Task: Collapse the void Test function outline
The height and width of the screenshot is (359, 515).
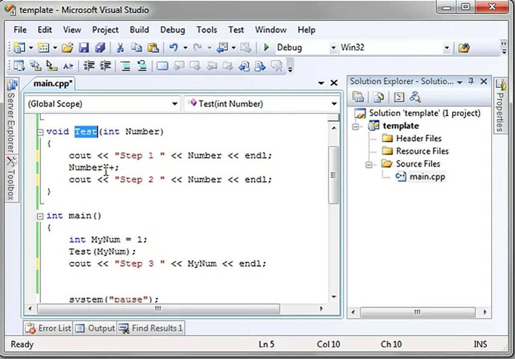Action: [x=40, y=132]
